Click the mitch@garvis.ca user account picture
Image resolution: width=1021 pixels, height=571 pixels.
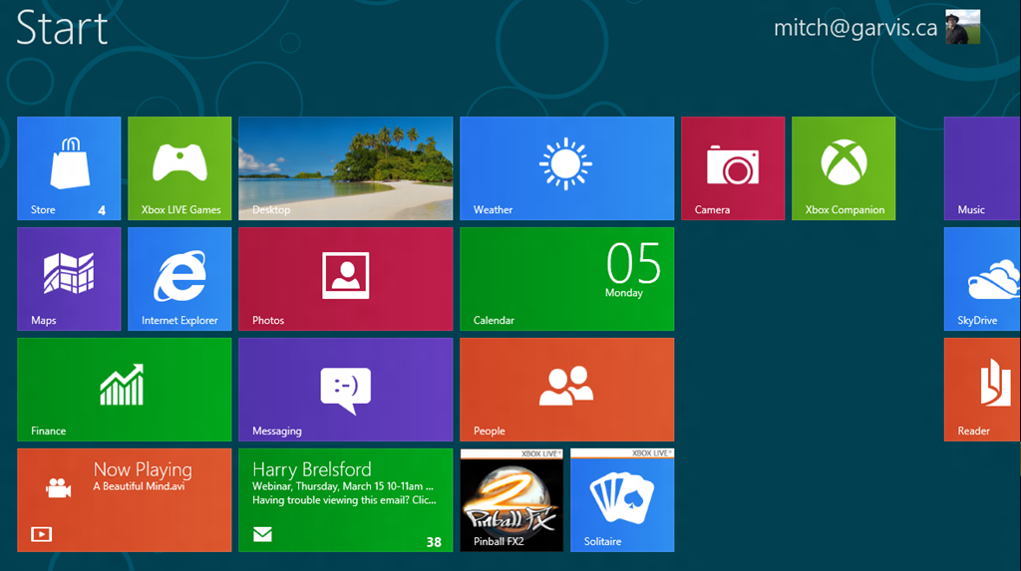click(962, 28)
